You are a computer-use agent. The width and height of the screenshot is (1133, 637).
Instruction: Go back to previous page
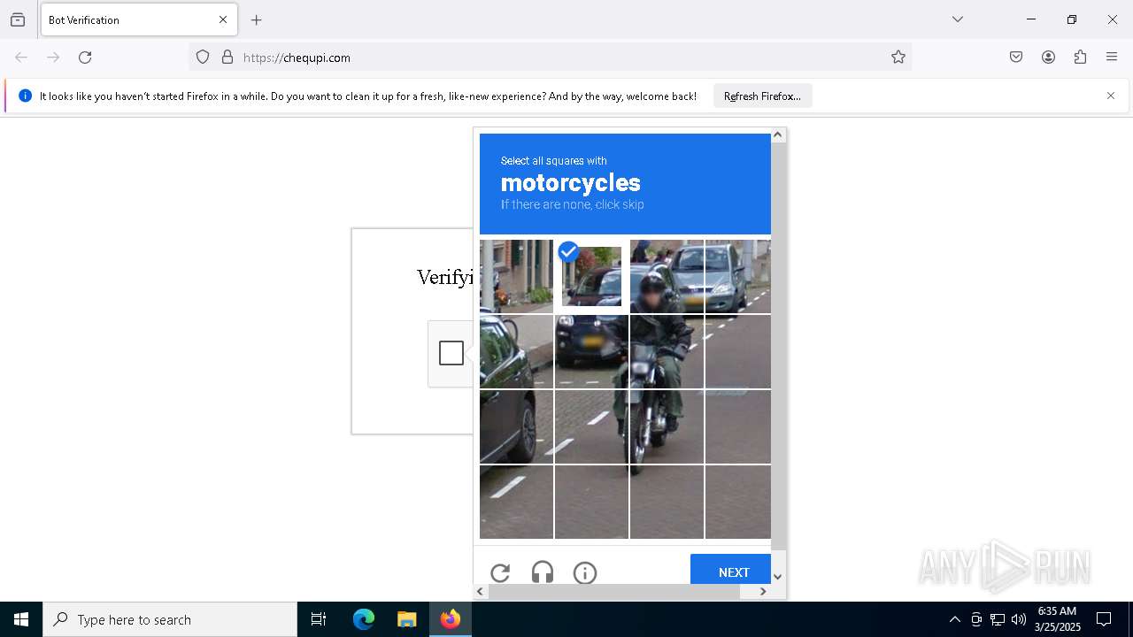pos(21,58)
